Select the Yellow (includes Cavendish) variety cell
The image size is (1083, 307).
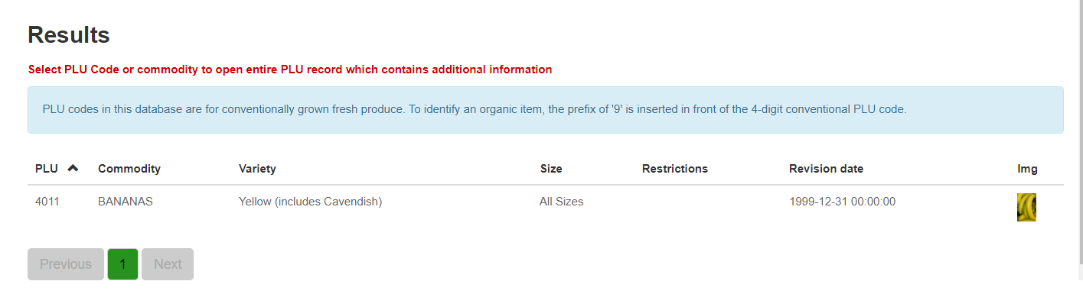[310, 202]
